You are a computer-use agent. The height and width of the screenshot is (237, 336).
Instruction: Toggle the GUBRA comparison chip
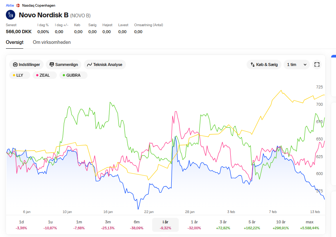[x=73, y=75]
